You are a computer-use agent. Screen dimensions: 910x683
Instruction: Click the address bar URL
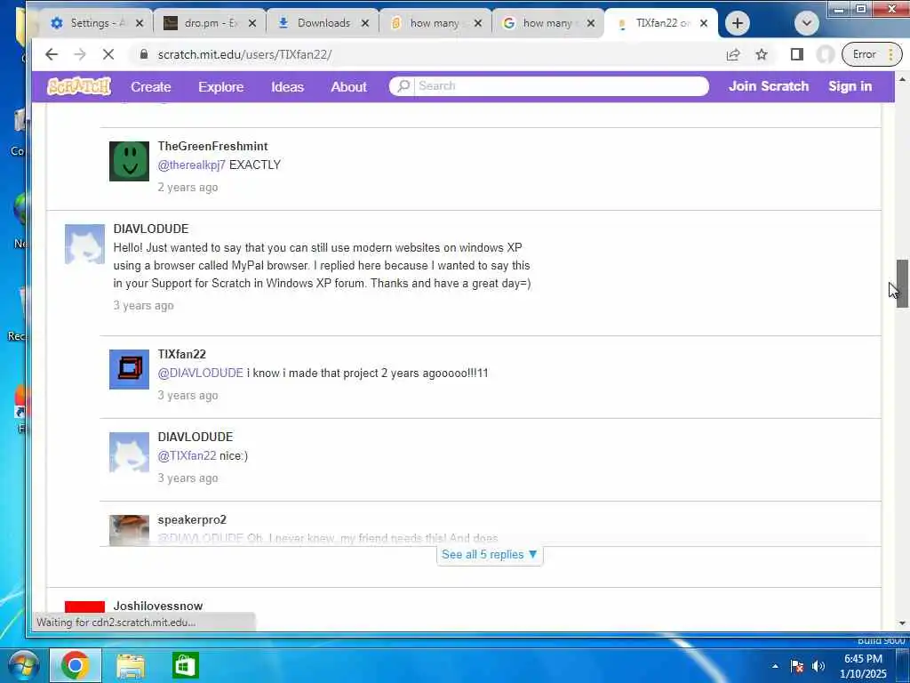pyautogui.click(x=244, y=54)
